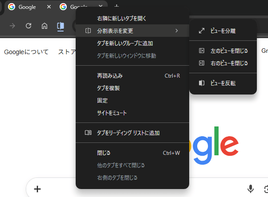Open the Googleについて link
Screen dimensions: 268x197
point(26,52)
